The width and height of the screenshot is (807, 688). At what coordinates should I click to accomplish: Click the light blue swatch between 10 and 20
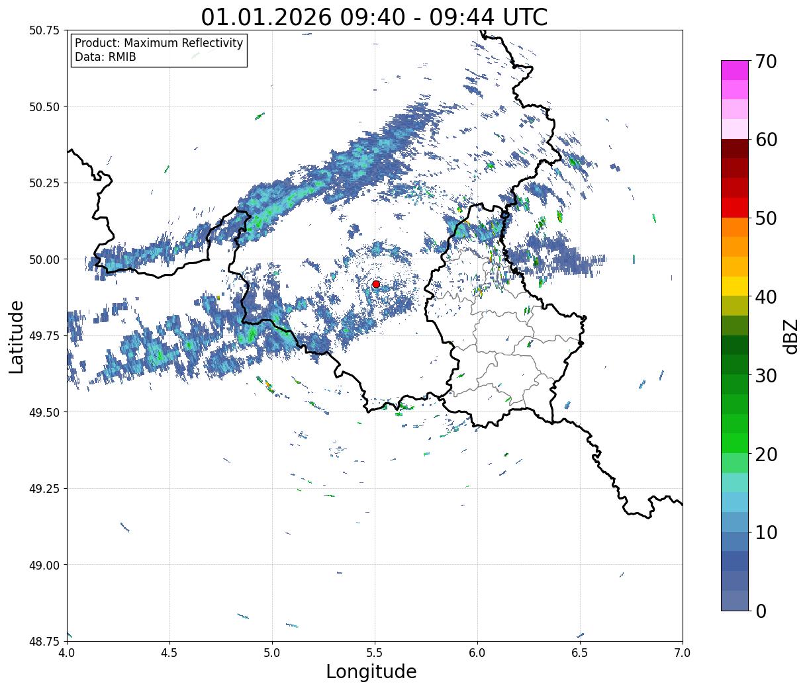tap(735, 502)
